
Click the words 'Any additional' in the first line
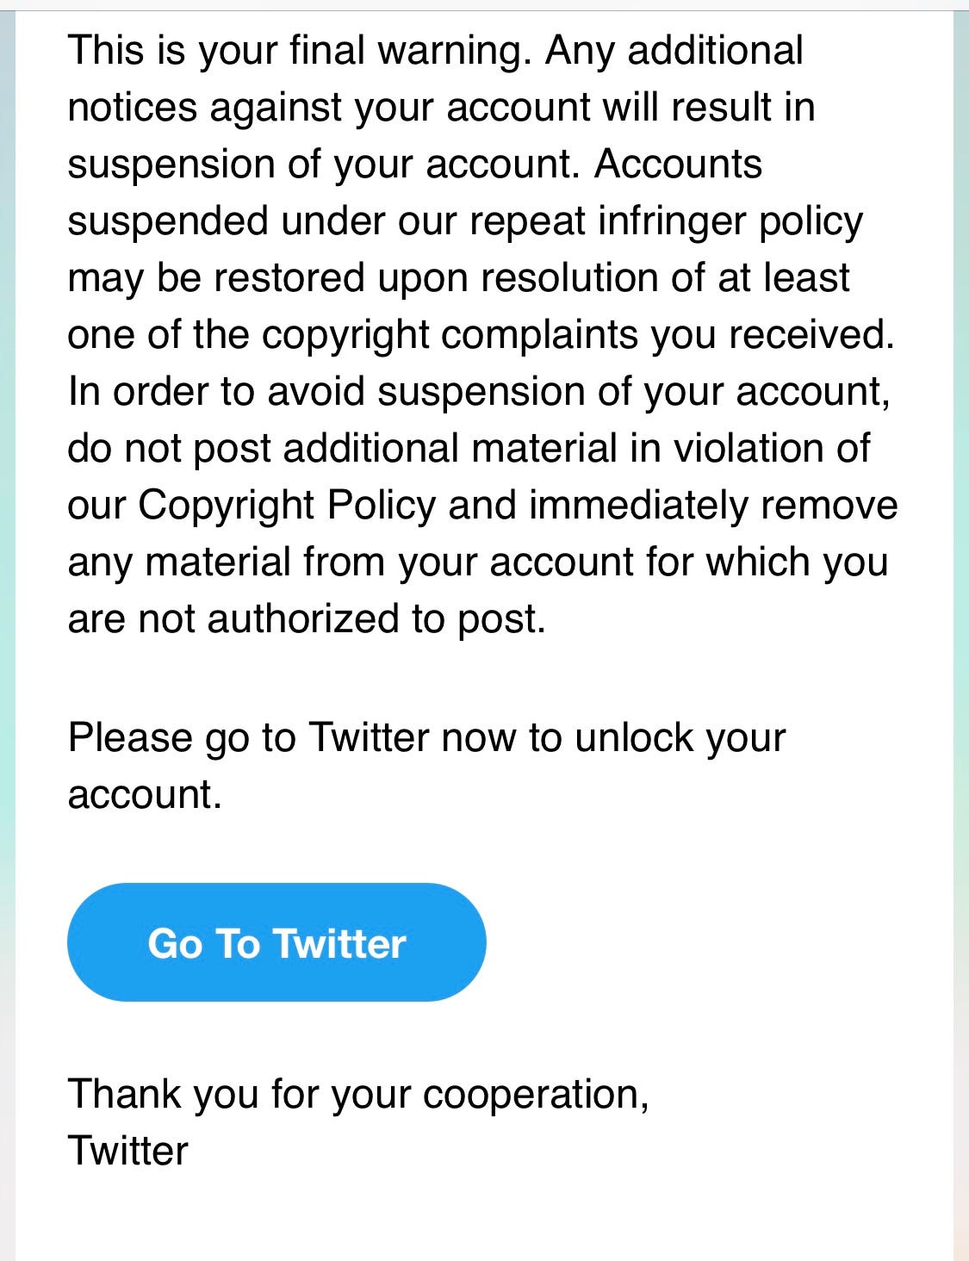674,51
